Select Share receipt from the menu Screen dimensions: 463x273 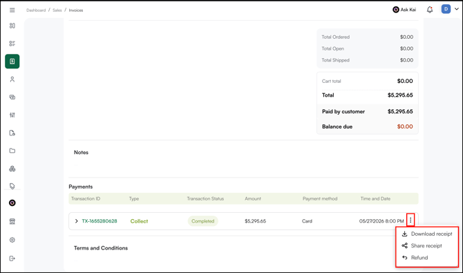(422, 245)
